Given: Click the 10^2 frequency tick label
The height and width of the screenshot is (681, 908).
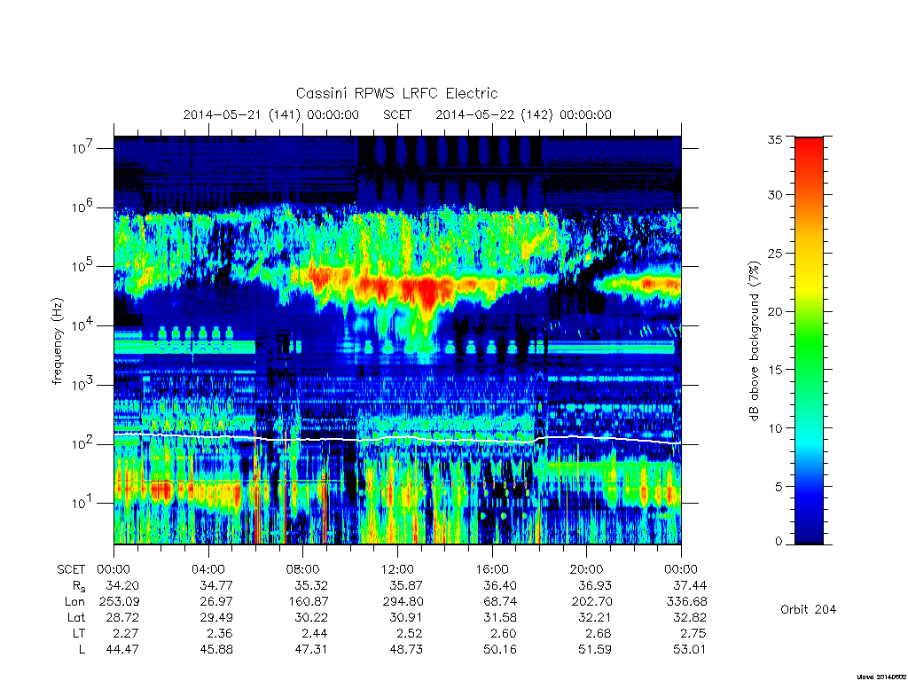Looking at the screenshot, I should coord(82,443).
